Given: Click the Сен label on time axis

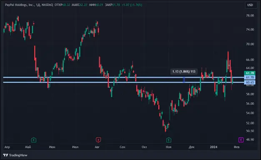Looking at the screenshot, I should (x=122, y=147).
